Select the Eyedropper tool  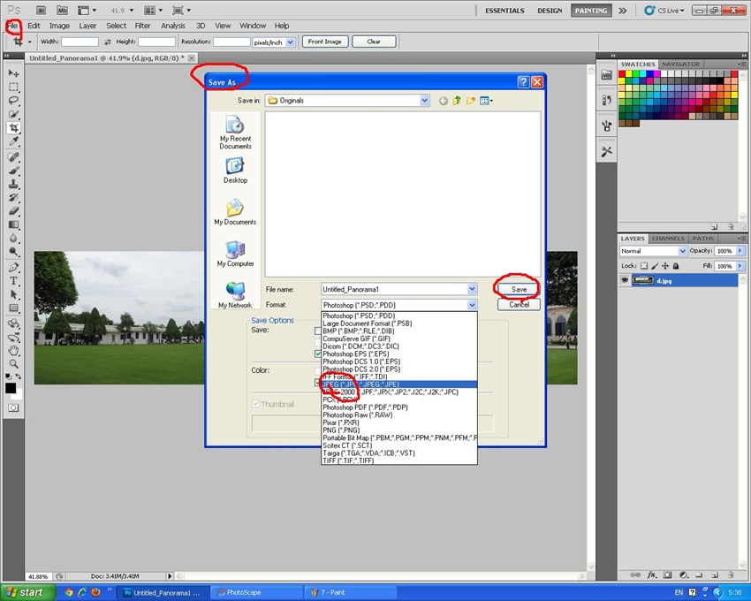point(13,141)
